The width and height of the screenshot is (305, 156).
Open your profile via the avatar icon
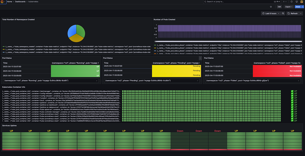[x=301, y=2]
